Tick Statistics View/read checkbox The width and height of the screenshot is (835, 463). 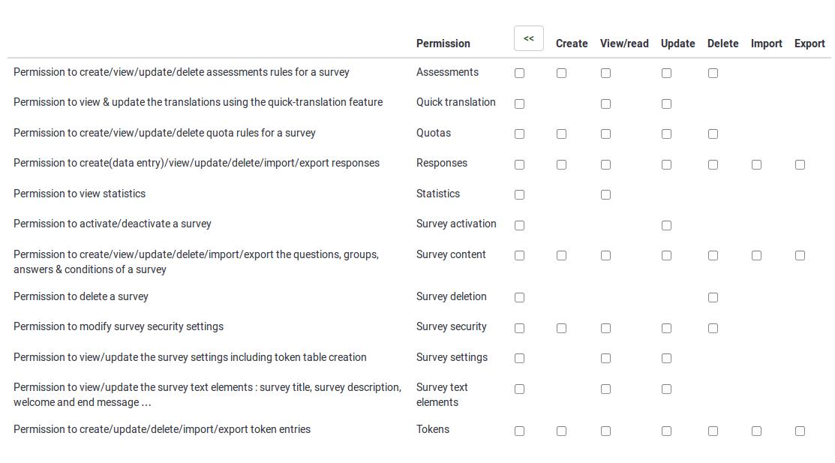[x=605, y=195]
